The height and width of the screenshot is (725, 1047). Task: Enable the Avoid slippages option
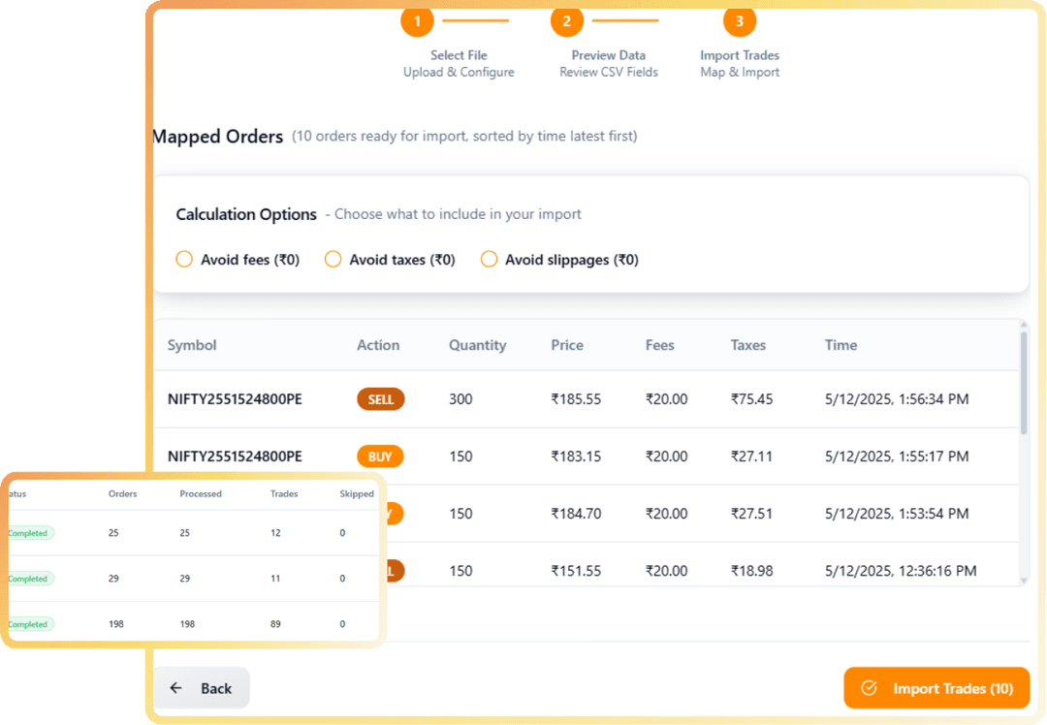(490, 259)
